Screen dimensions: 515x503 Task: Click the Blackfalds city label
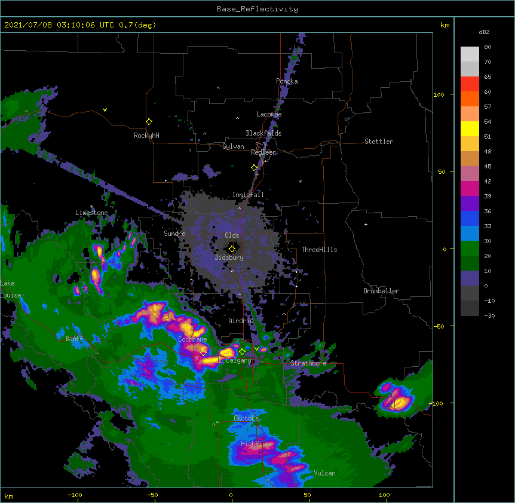point(263,133)
